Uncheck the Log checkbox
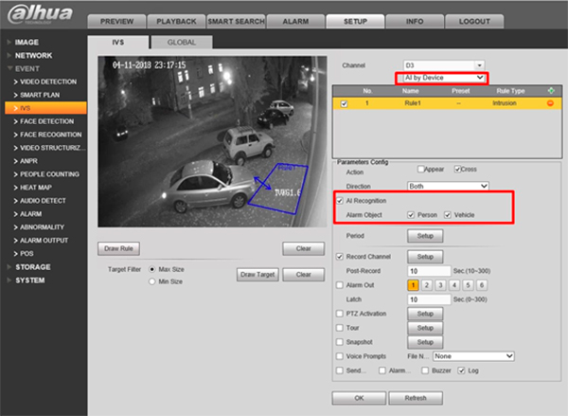This screenshot has height=416, width=568. click(x=461, y=371)
